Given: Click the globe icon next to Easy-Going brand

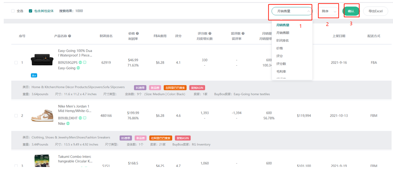Looking at the screenshot, I should [x=78, y=68].
